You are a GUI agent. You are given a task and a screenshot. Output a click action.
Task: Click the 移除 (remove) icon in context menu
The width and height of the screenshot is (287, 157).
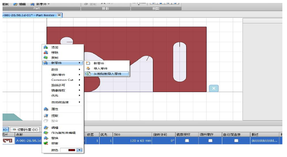(46, 52)
